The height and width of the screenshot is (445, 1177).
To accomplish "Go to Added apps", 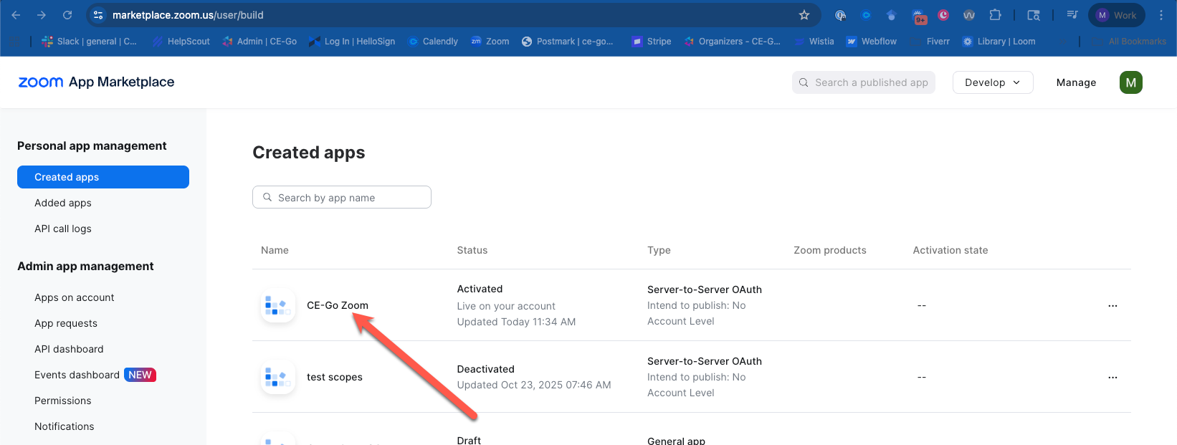I will click(x=63, y=203).
